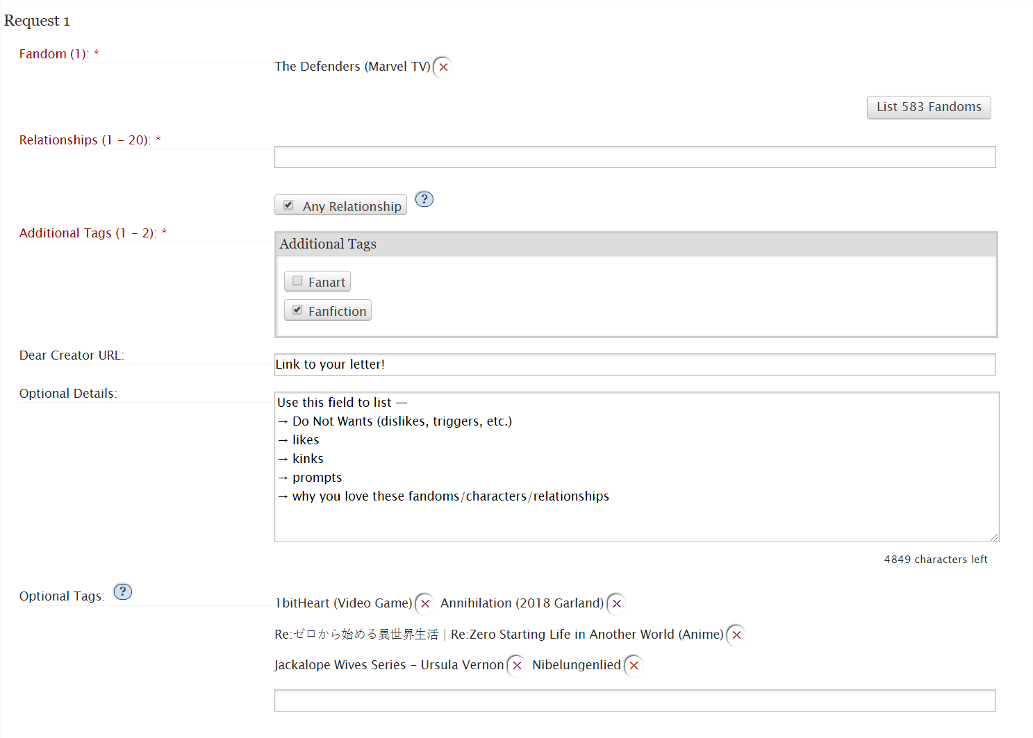
Task: Remove The Defenders (Marvel TV) fandom tag
Action: point(443,67)
